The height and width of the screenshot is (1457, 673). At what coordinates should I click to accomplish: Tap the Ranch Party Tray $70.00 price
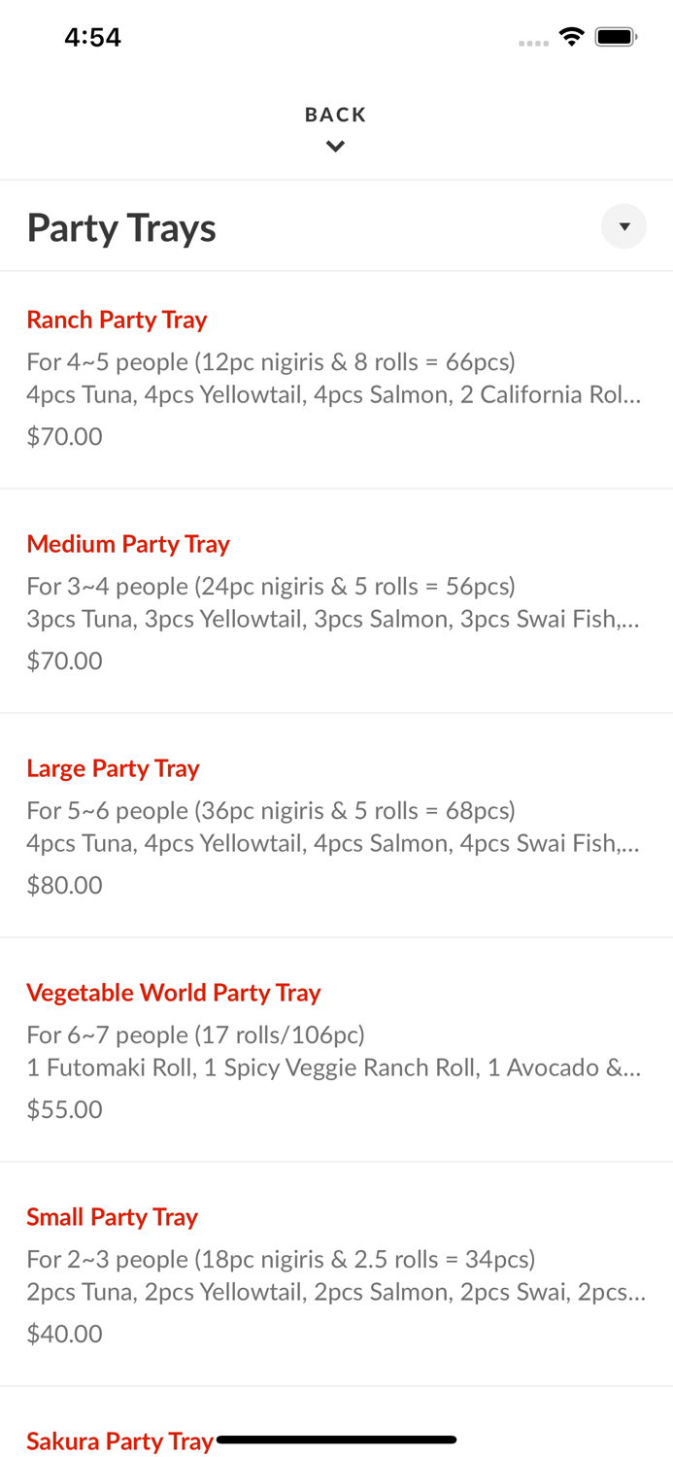64,436
